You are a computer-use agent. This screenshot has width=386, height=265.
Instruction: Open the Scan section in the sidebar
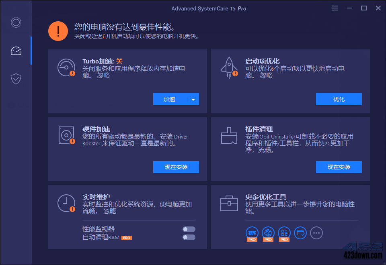tap(16, 22)
